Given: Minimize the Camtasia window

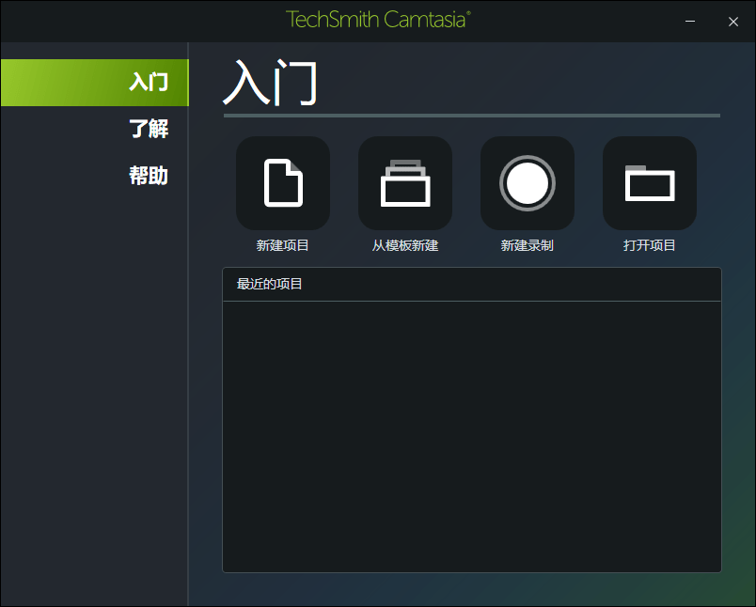Looking at the screenshot, I should click(x=689, y=19).
